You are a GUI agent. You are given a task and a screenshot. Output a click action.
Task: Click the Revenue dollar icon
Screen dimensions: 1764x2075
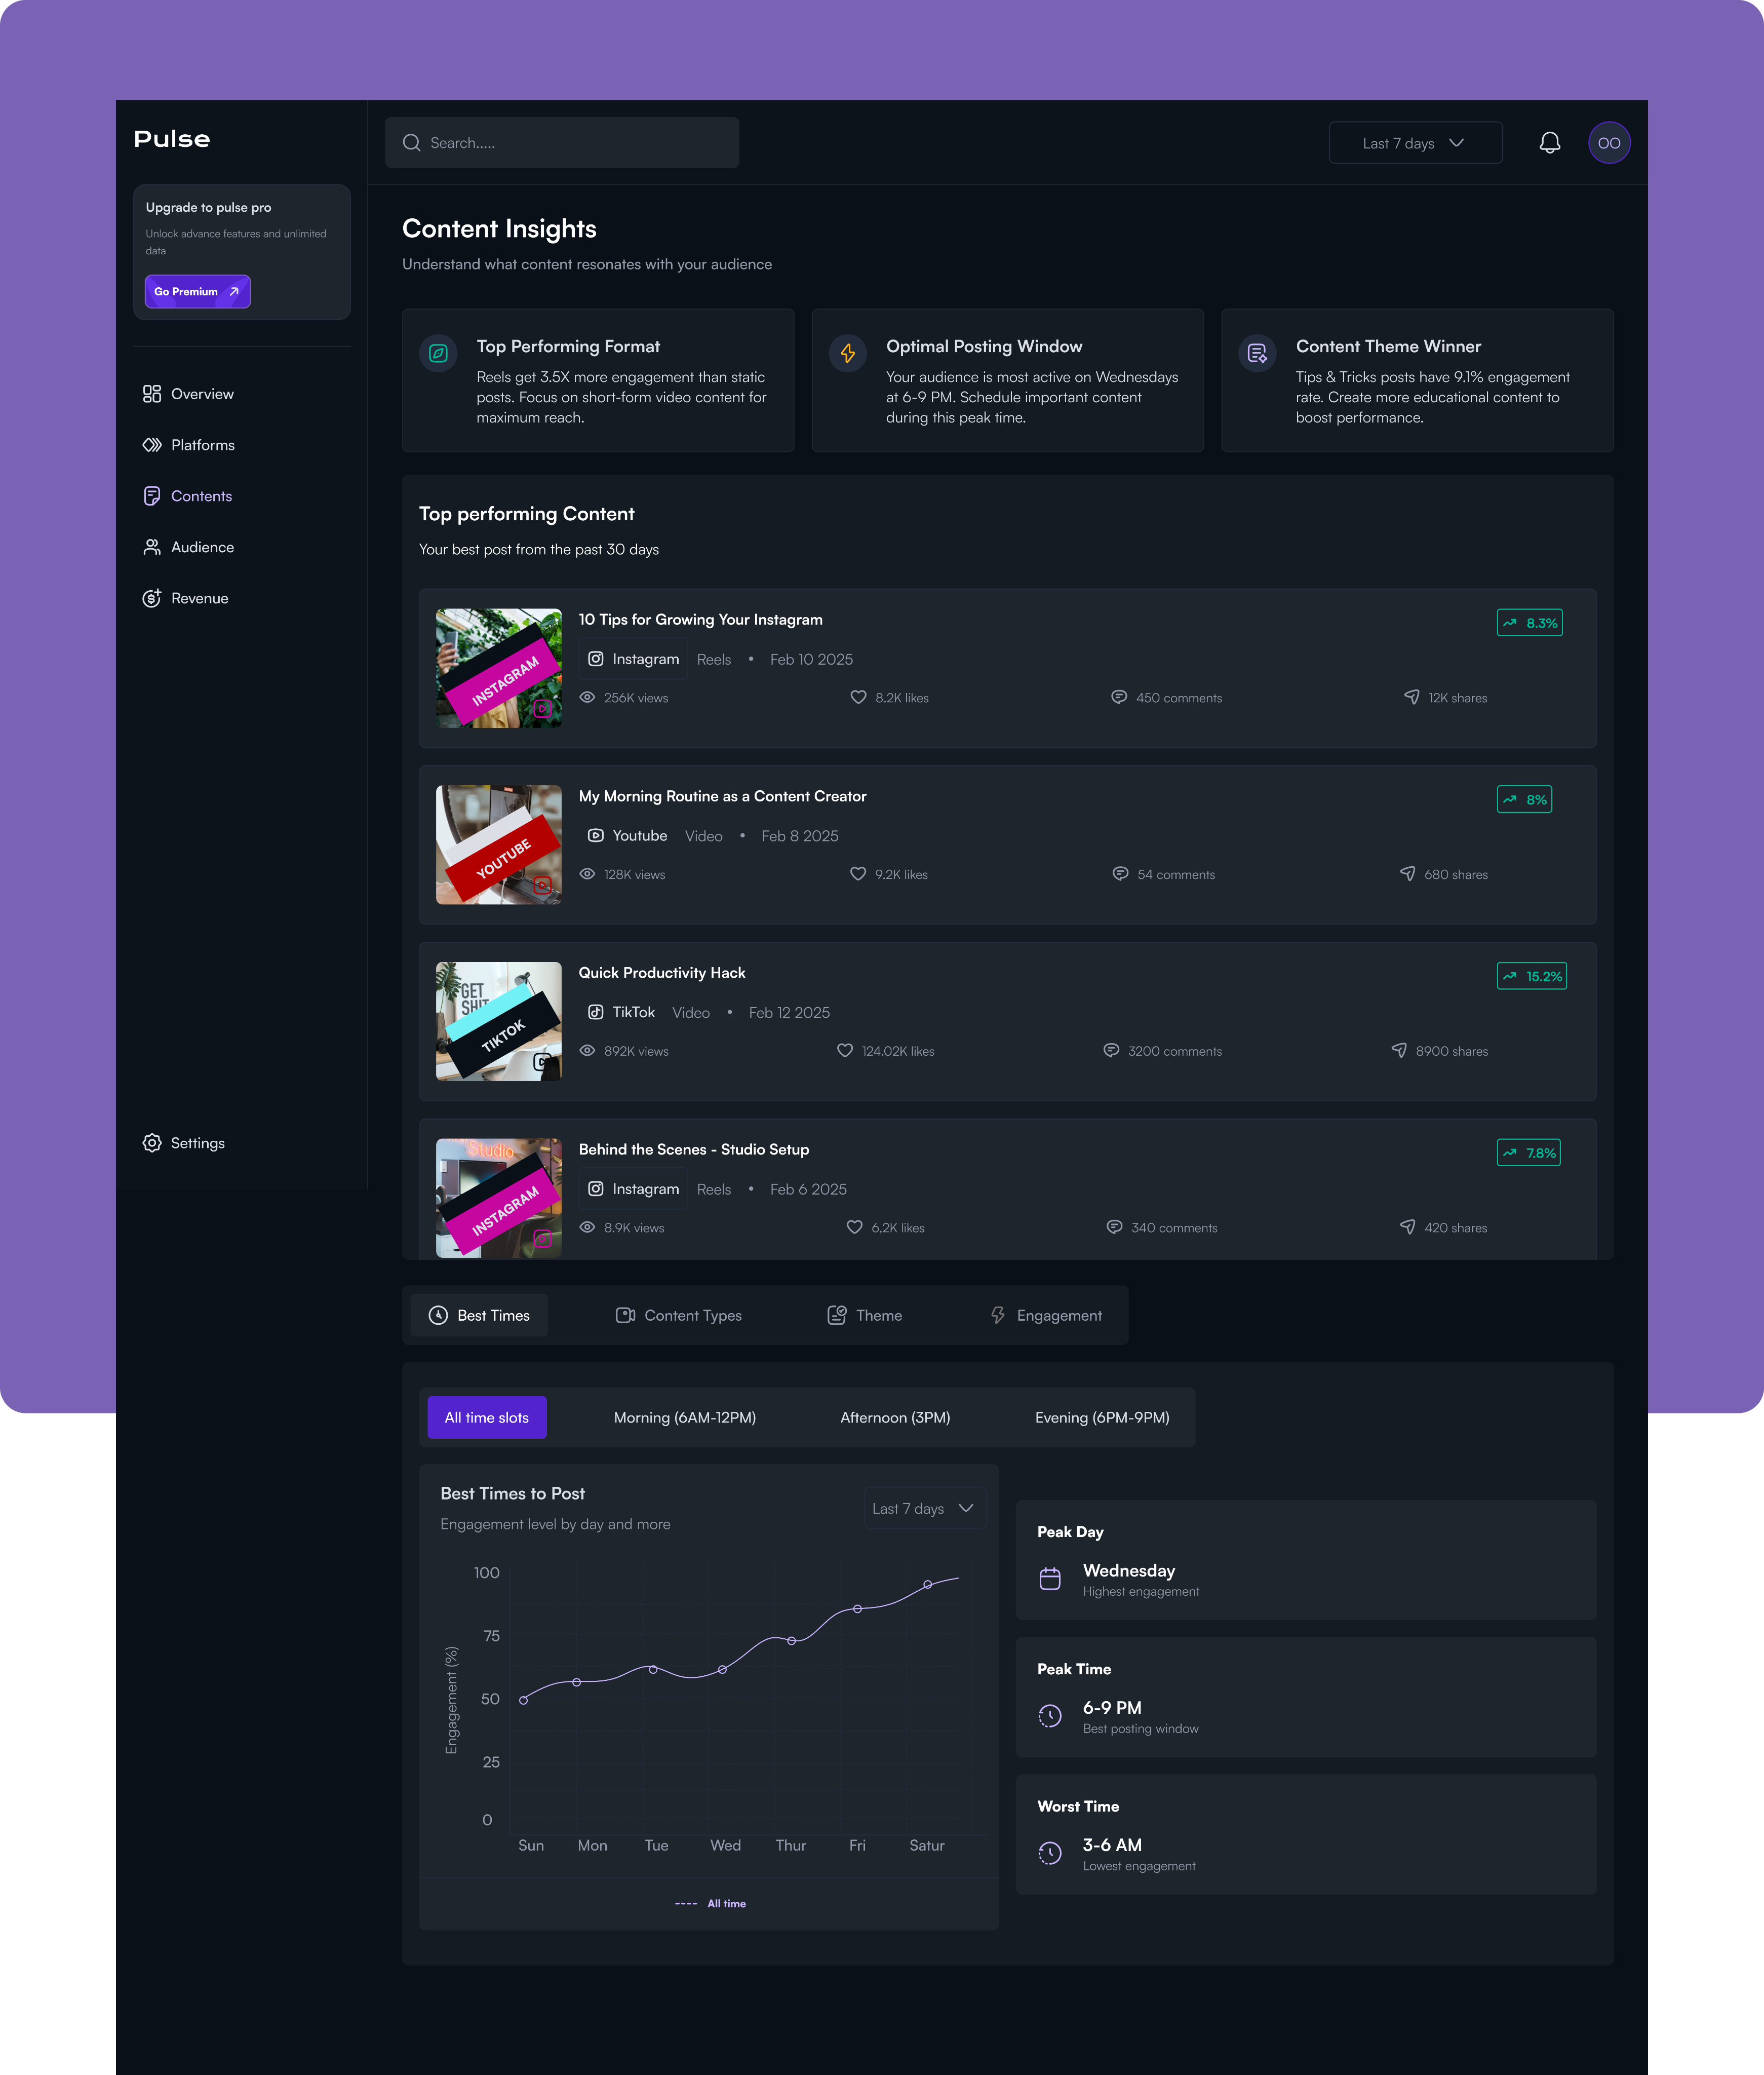click(x=151, y=598)
